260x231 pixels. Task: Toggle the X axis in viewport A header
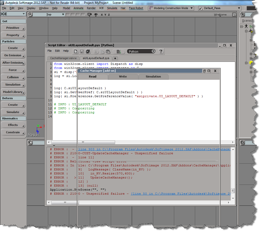point(102,15)
